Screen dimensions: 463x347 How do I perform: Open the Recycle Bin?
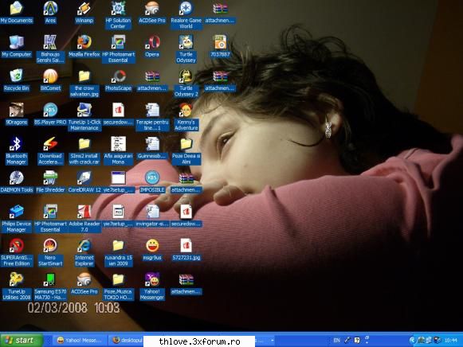coord(16,80)
